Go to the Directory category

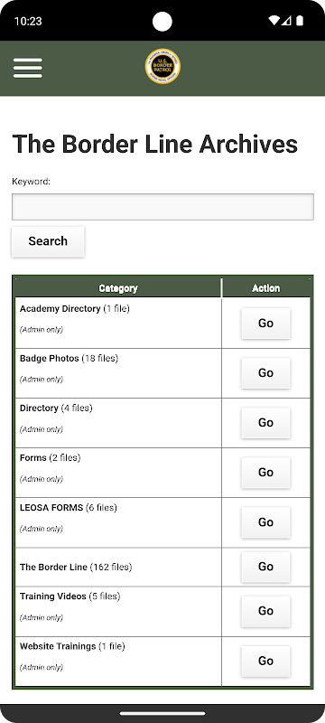pos(265,423)
